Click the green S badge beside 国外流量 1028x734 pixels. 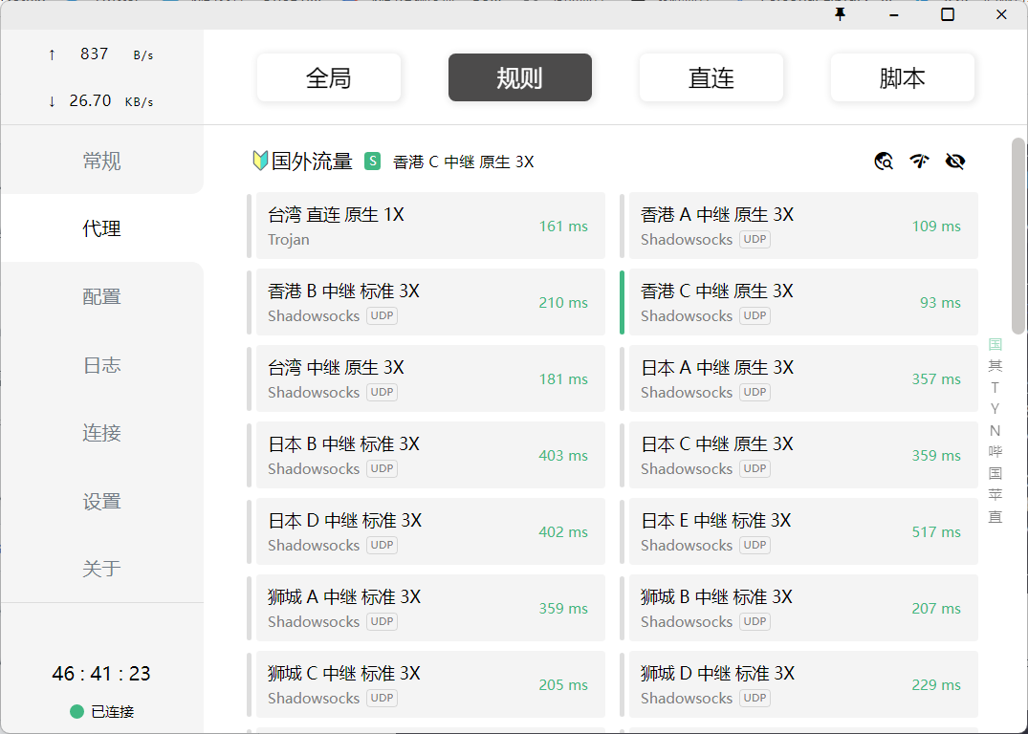click(372, 162)
